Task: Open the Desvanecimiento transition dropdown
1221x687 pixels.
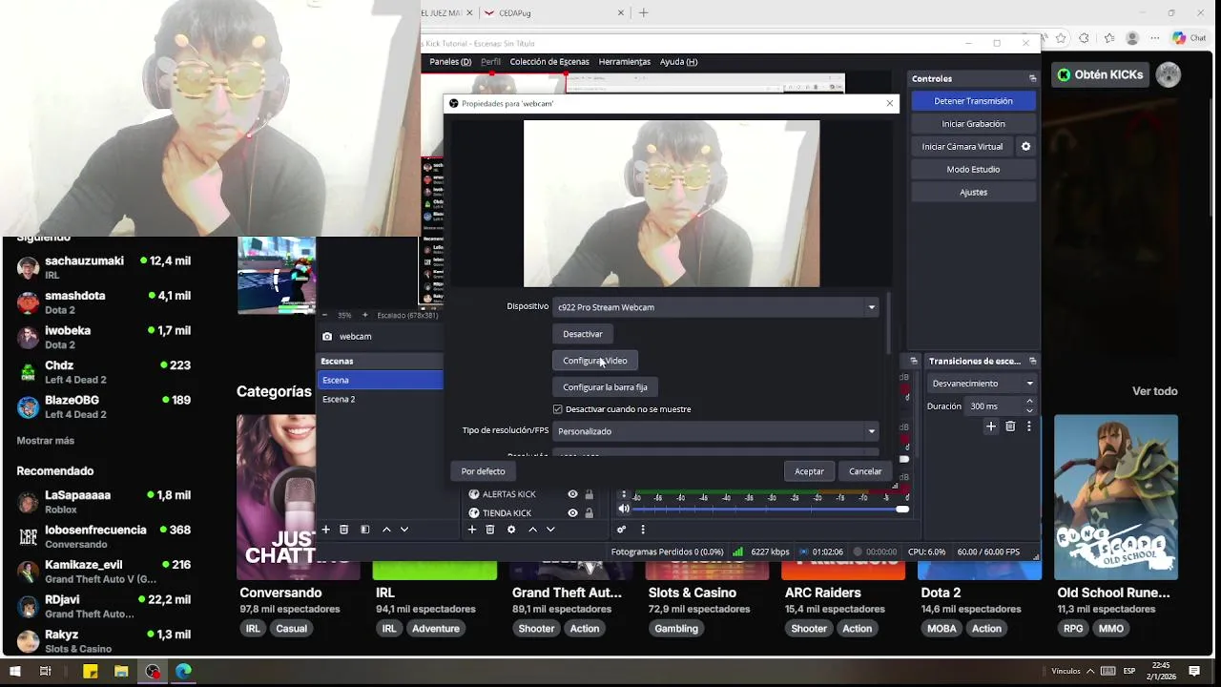Action: pos(982,384)
